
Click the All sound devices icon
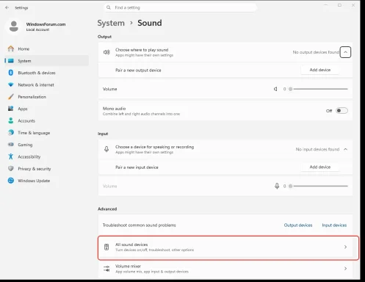click(x=106, y=247)
